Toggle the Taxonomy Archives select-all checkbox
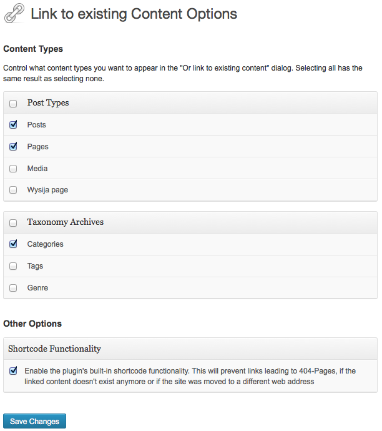The height and width of the screenshot is (431, 382). (x=13, y=222)
